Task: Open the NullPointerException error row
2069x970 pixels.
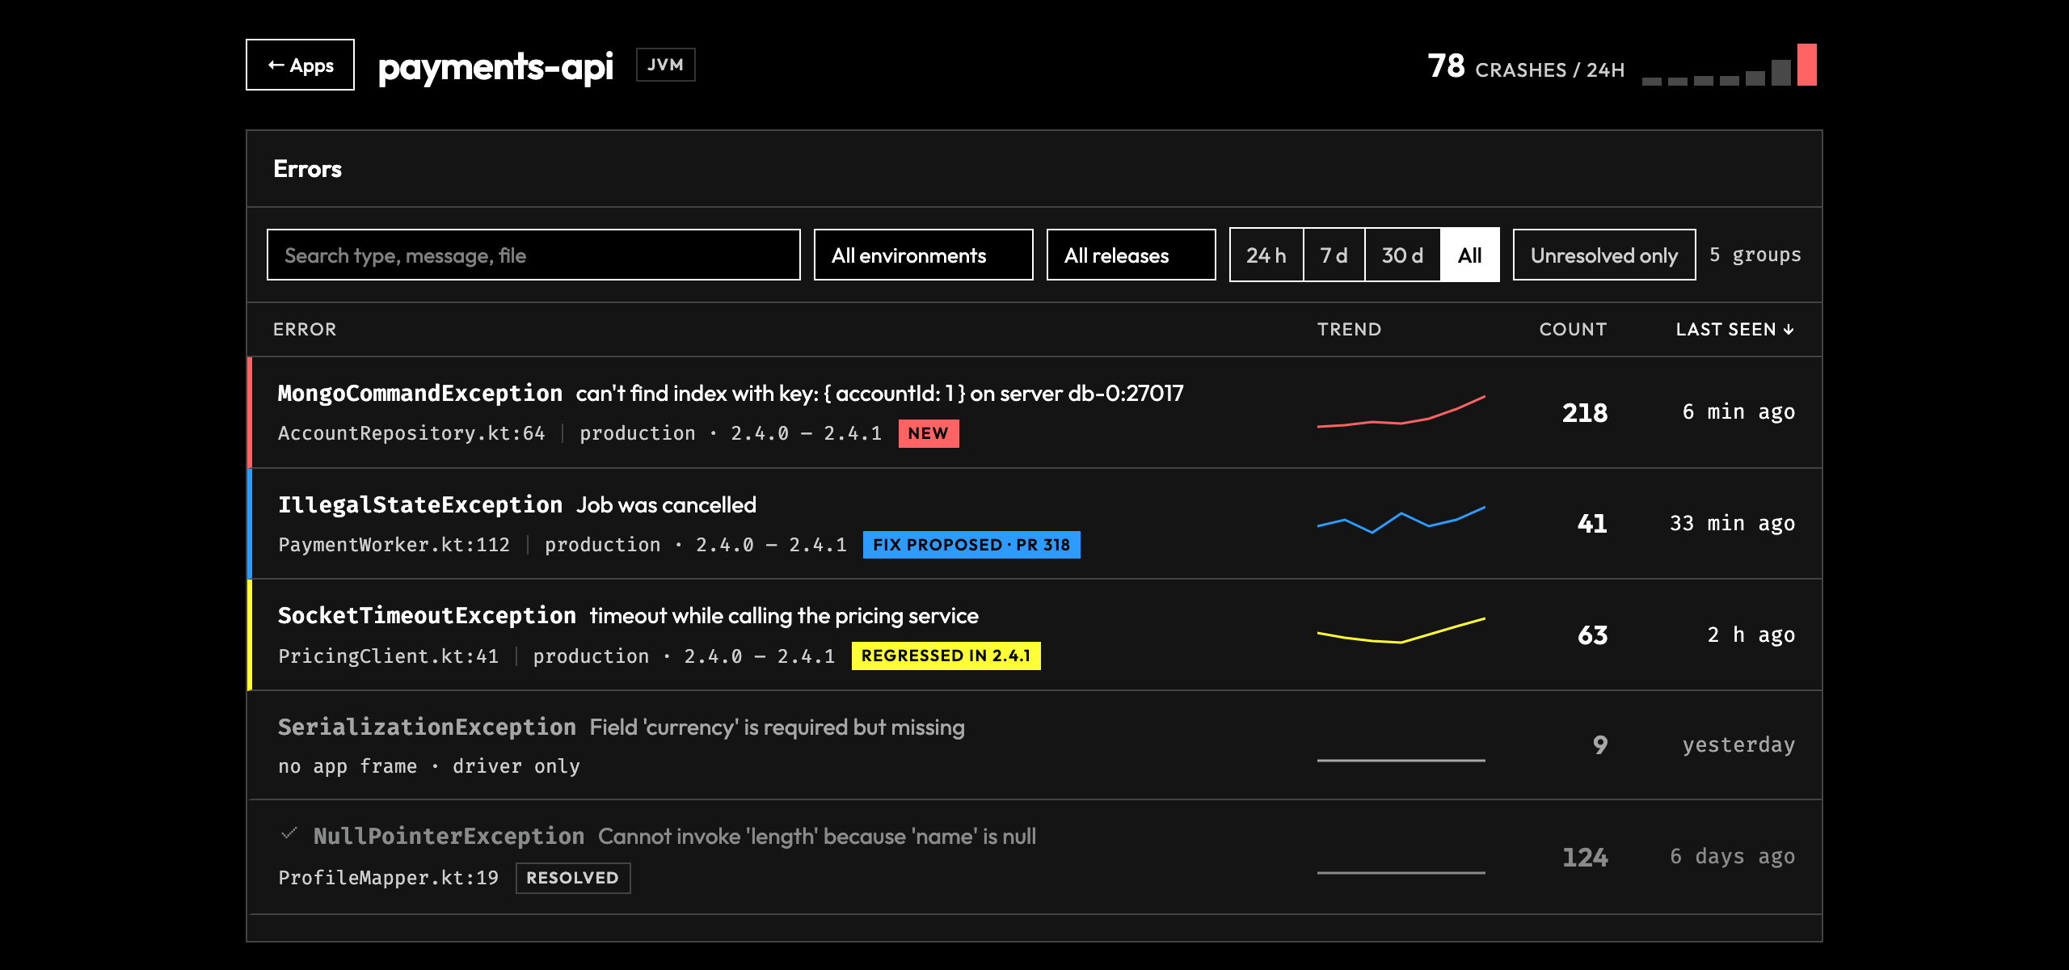Action: [1034, 857]
